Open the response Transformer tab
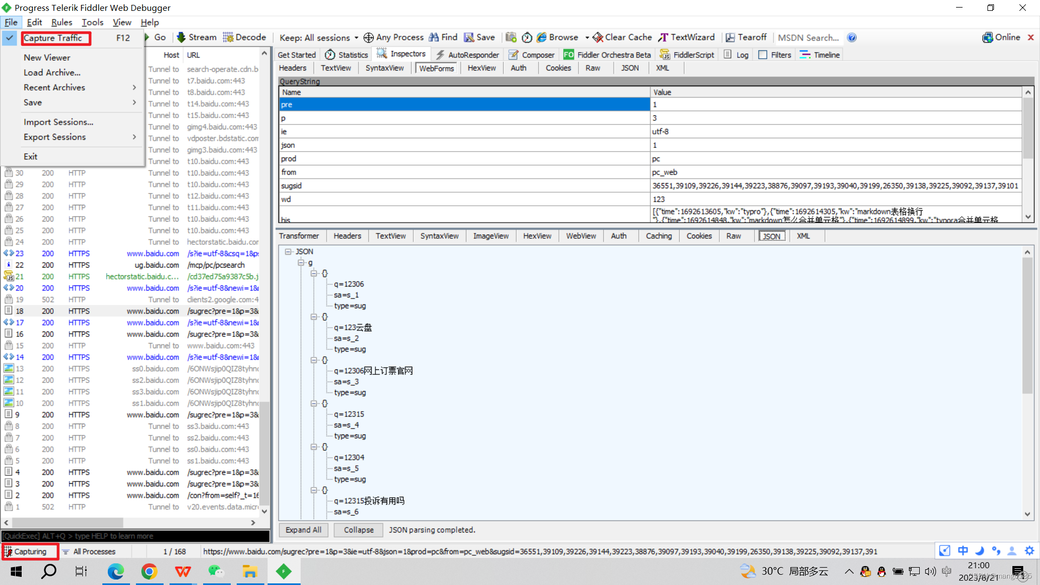The image size is (1040, 585). pyautogui.click(x=299, y=236)
